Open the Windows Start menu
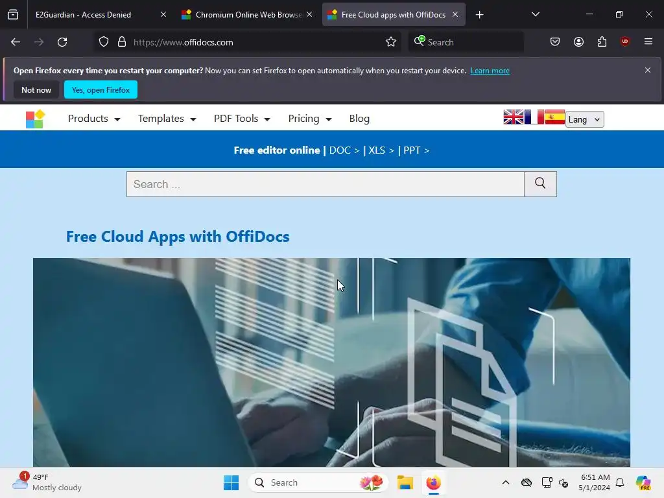664x498 pixels. coord(231,482)
